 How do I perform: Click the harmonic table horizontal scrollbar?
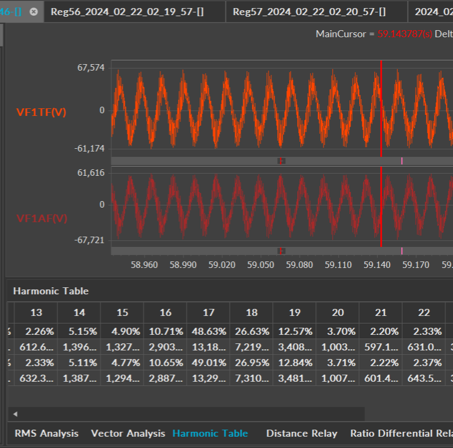tap(189, 414)
